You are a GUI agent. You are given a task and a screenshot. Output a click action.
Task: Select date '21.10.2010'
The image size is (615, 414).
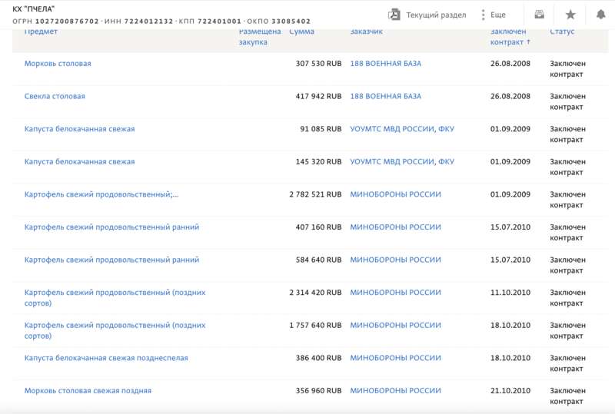[510, 390]
